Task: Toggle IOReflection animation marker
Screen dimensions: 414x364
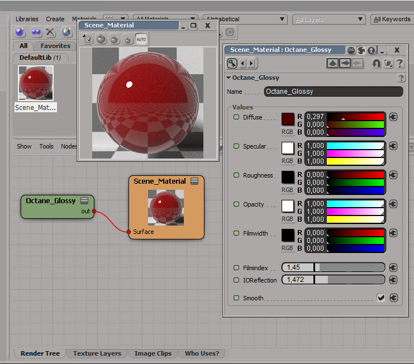Action: [236, 280]
